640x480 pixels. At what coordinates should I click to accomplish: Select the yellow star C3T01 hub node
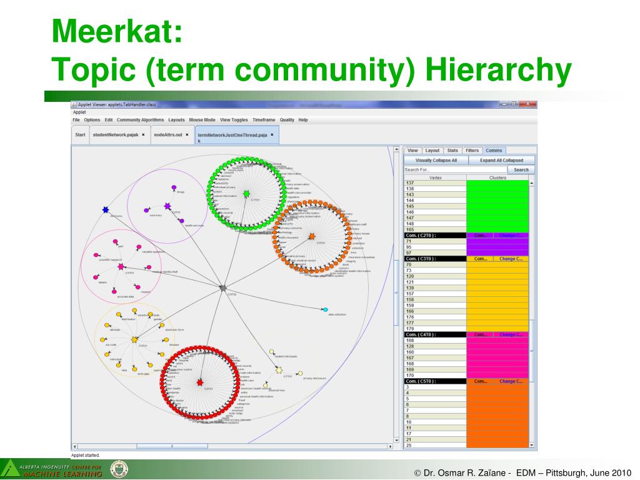135,339
